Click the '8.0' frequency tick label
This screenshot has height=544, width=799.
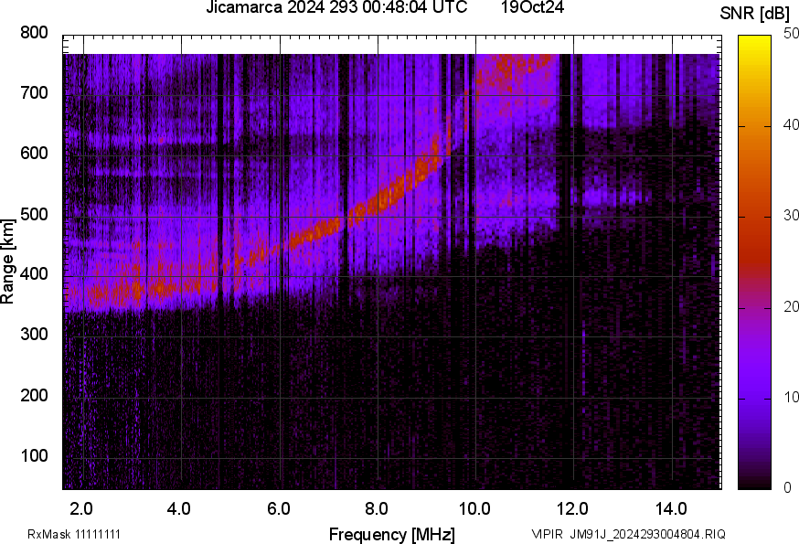click(x=376, y=509)
